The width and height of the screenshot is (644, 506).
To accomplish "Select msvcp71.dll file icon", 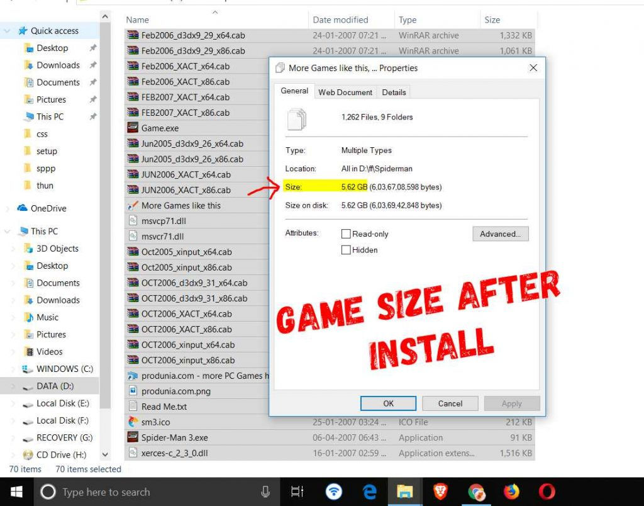I will click(x=133, y=221).
